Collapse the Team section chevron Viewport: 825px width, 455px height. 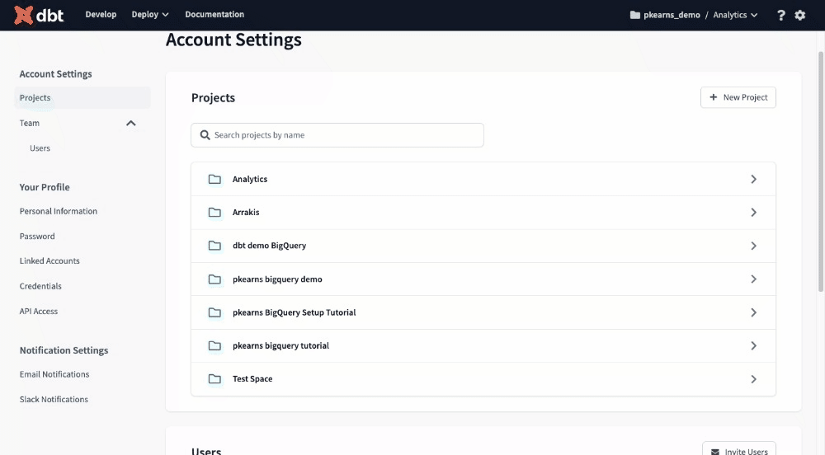coord(130,123)
